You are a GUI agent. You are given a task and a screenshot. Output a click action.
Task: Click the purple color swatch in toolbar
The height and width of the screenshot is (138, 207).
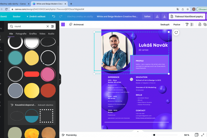point(63,24)
